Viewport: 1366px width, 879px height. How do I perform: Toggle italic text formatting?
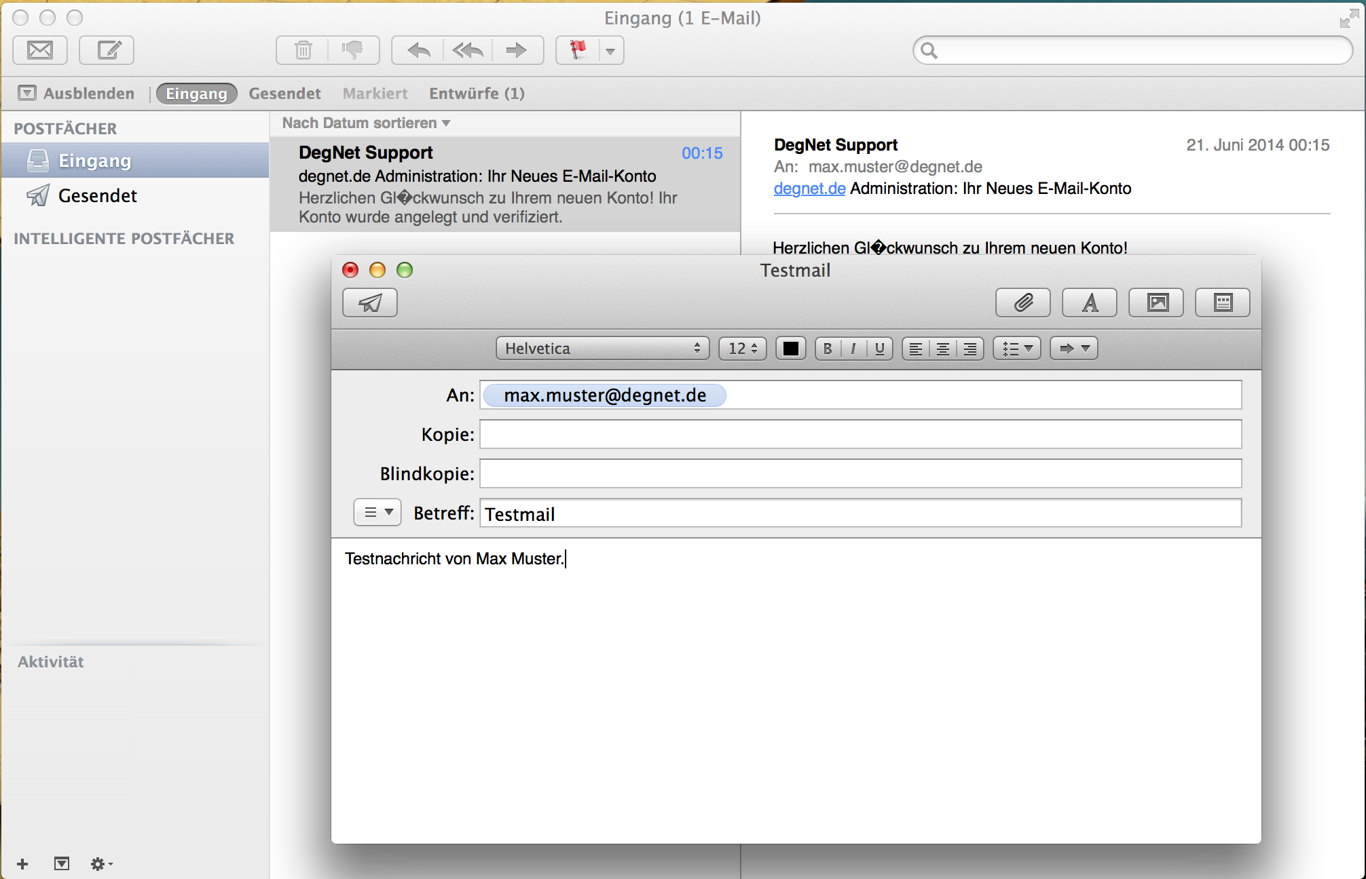point(853,349)
